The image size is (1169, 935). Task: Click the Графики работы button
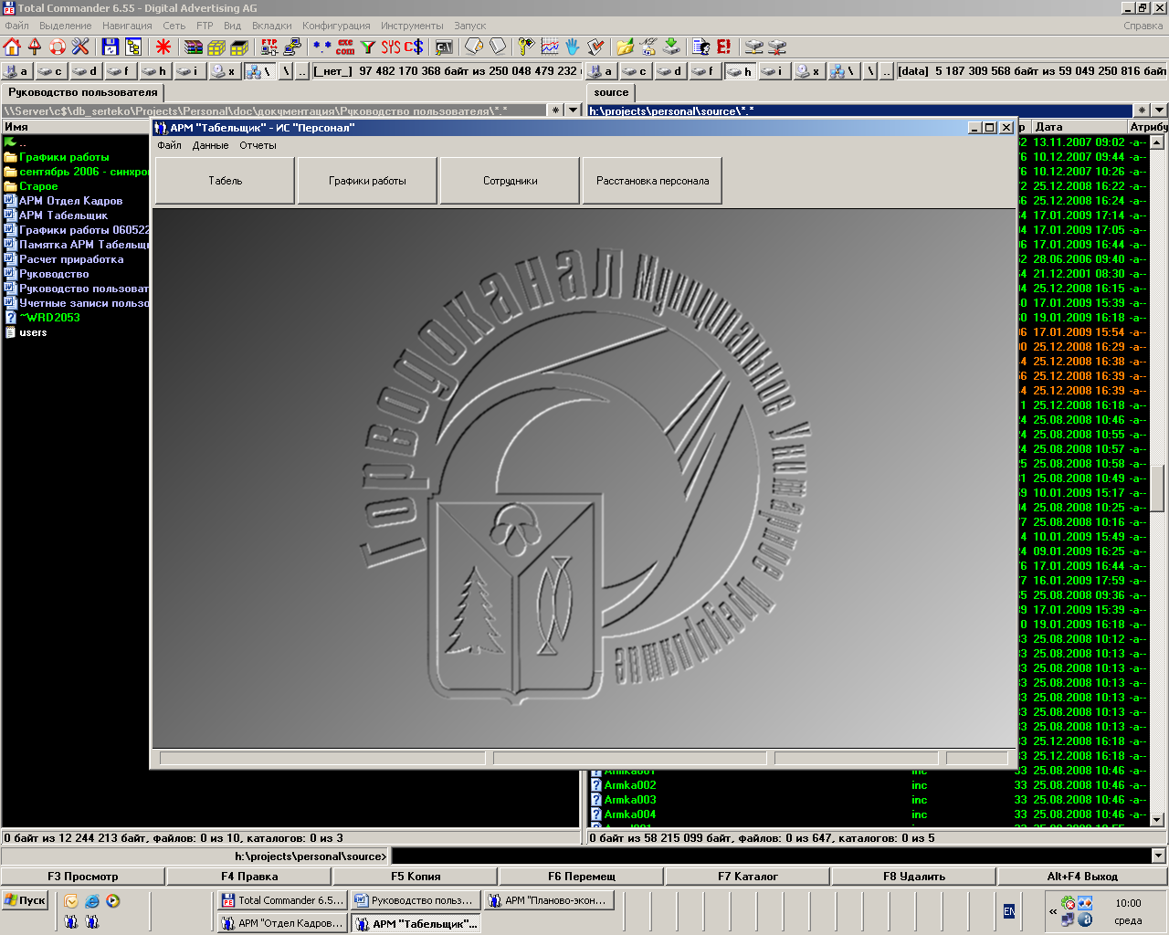click(367, 181)
